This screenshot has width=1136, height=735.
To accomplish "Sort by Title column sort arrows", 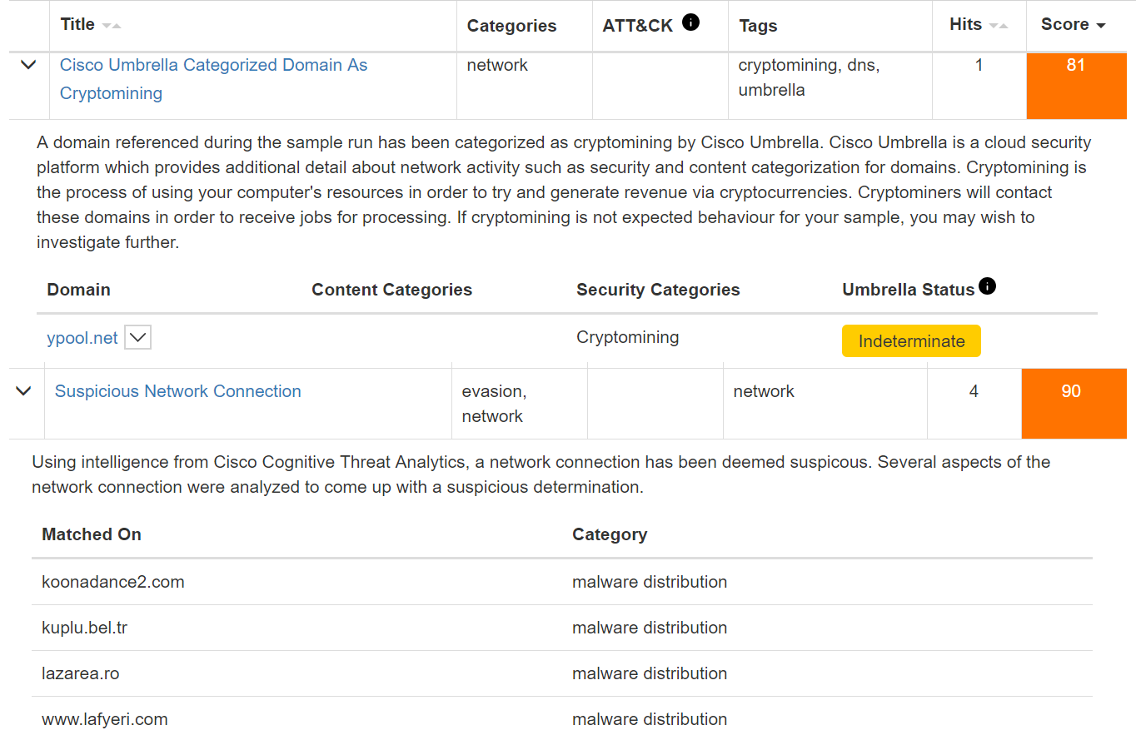I will (112, 26).
